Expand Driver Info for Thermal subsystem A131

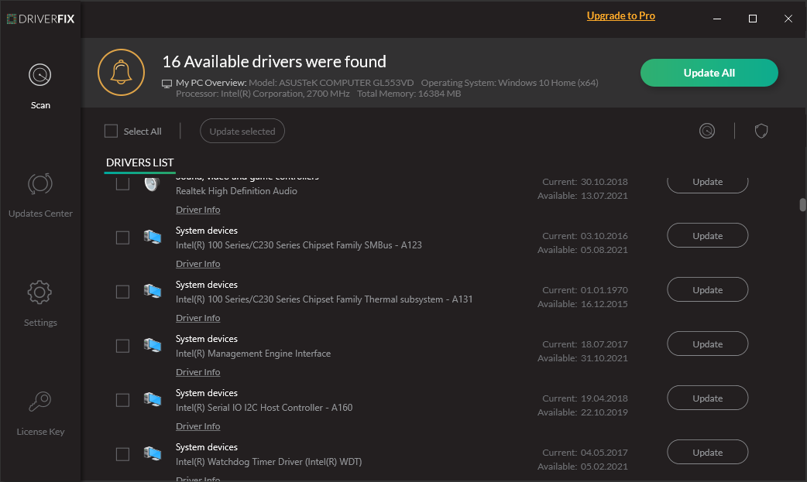(x=197, y=318)
